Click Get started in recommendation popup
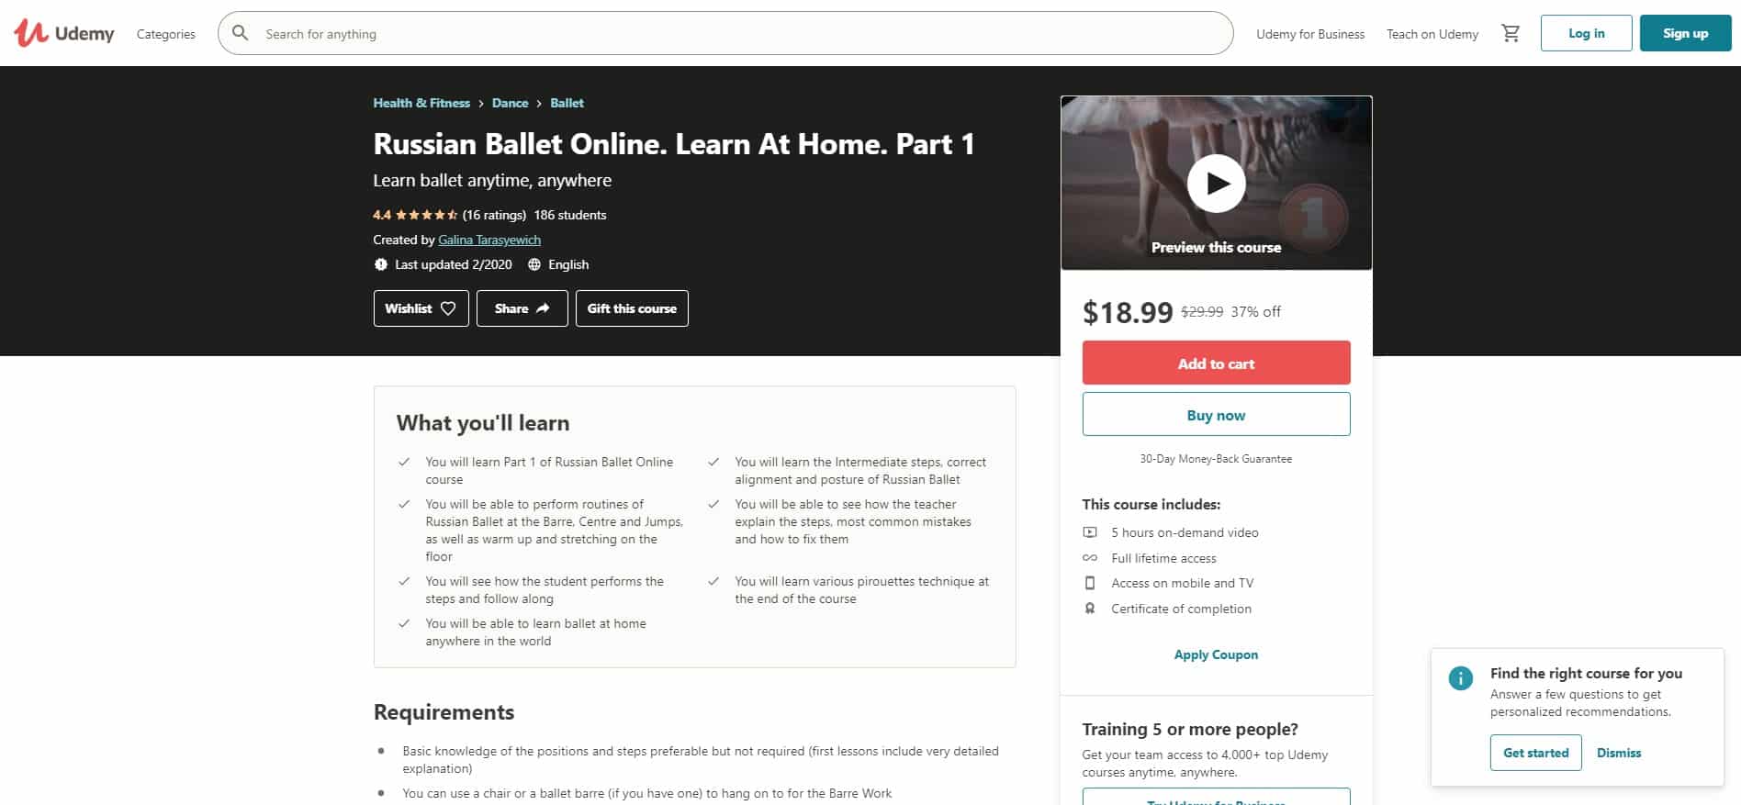1741x805 pixels. pos(1535,753)
